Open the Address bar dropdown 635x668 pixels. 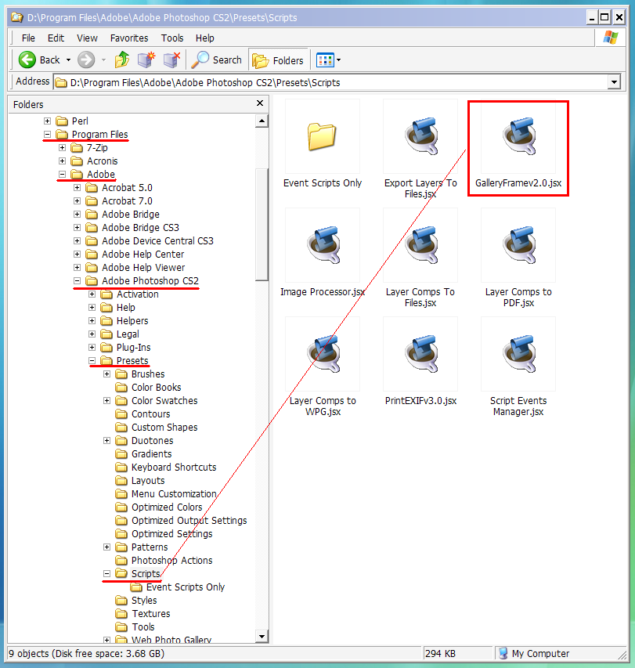point(614,82)
